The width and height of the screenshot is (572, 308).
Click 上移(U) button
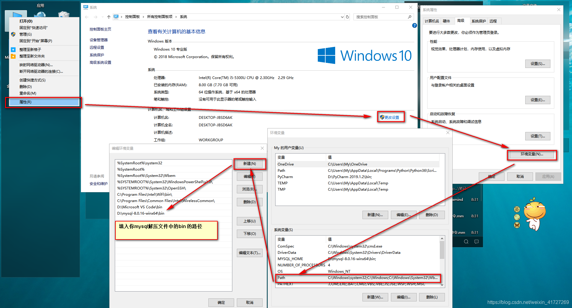[249, 221]
